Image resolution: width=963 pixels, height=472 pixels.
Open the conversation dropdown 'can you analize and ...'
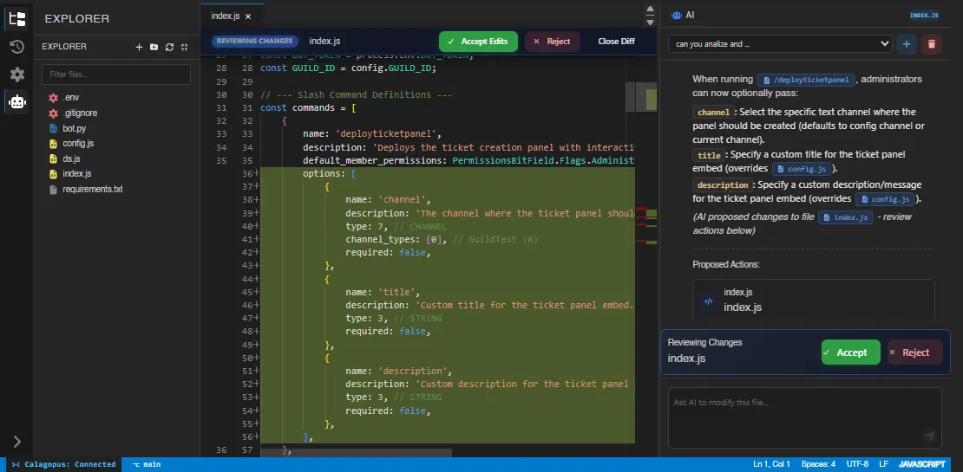[x=779, y=43]
